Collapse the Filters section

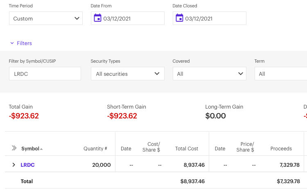[21, 43]
